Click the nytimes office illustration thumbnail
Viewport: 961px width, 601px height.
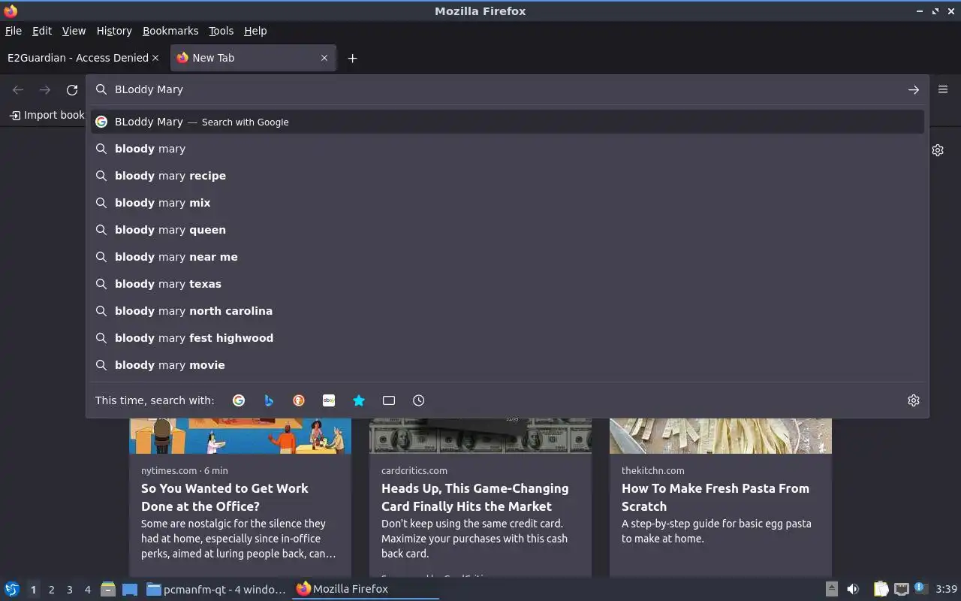coord(240,436)
